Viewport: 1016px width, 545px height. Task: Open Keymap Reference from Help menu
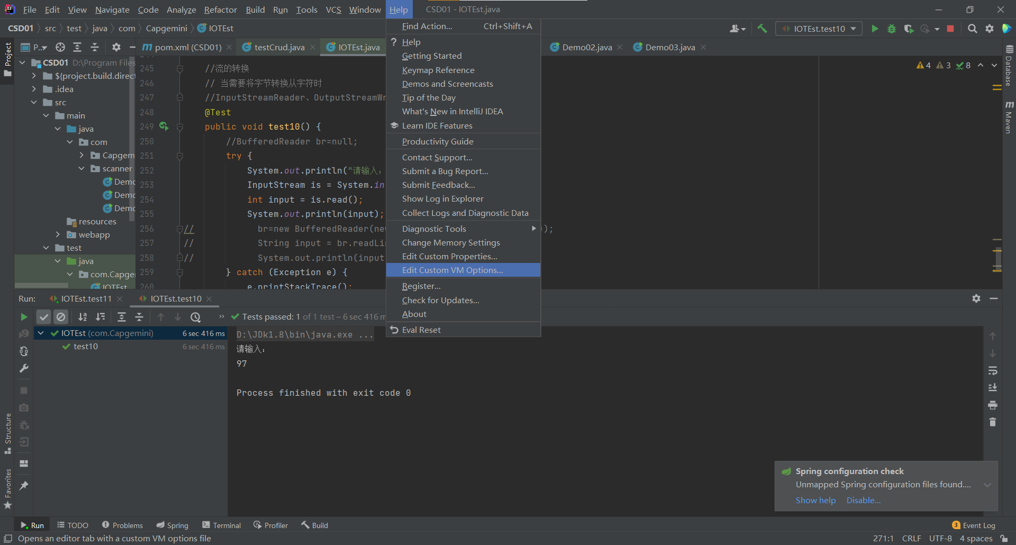[x=463, y=70]
